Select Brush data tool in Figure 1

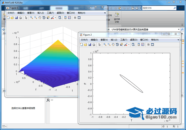coord(52,18)
